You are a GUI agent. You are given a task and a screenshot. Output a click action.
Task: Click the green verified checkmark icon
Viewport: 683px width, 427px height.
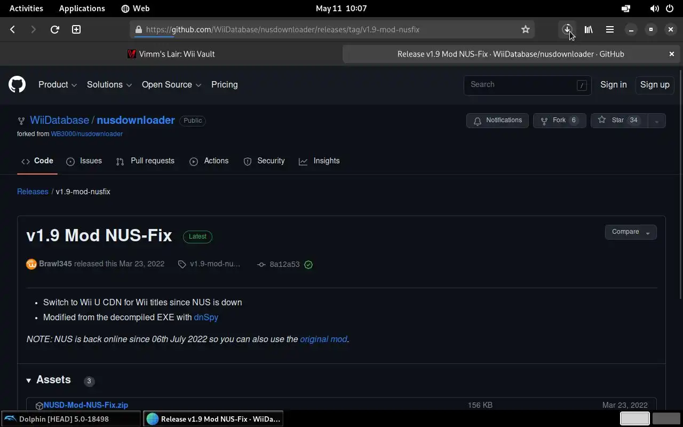point(308,264)
